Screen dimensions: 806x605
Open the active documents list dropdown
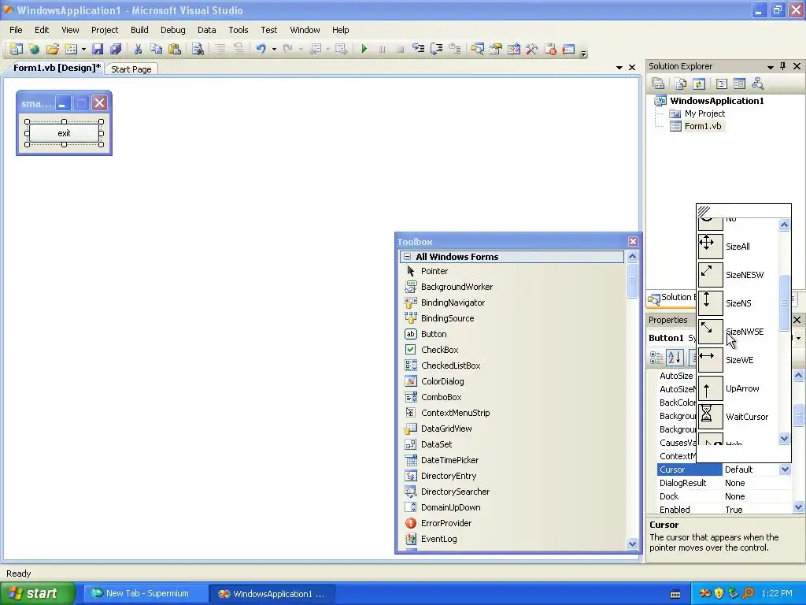(x=619, y=68)
